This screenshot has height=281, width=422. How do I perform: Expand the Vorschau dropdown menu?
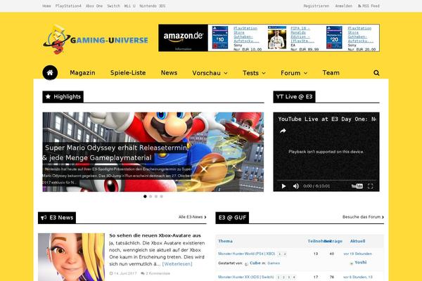point(210,73)
